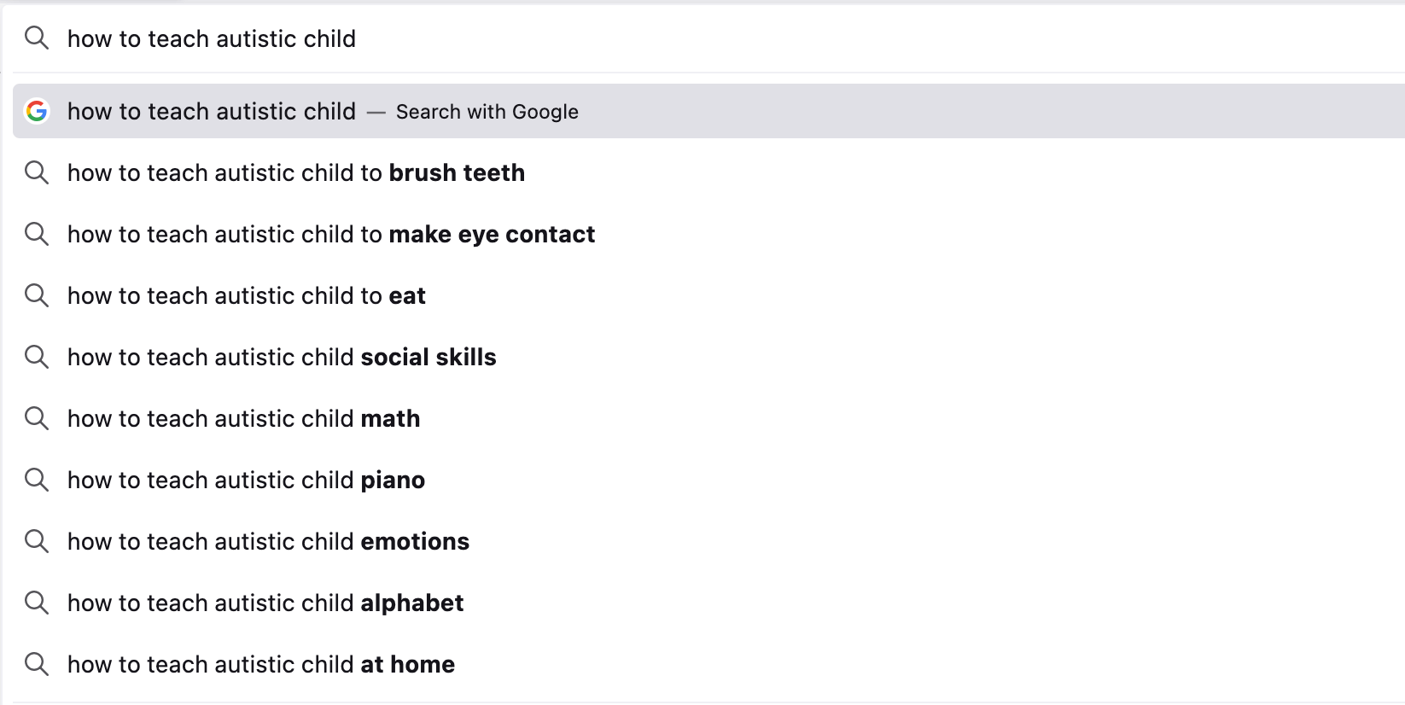Click magnifier icon beside 'alphabet' suggestion

37,603
